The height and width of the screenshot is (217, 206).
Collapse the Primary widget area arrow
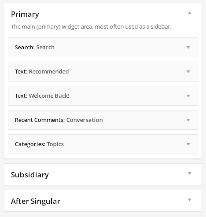pos(189,13)
